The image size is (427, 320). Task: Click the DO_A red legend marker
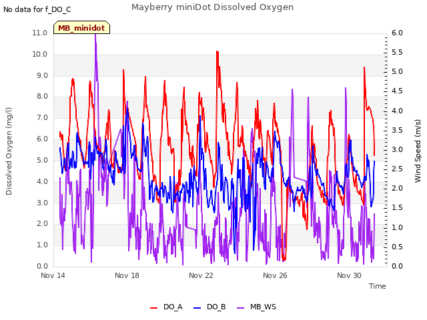click(154, 308)
